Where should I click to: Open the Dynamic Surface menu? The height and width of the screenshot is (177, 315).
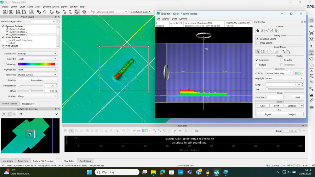click(51, 7)
